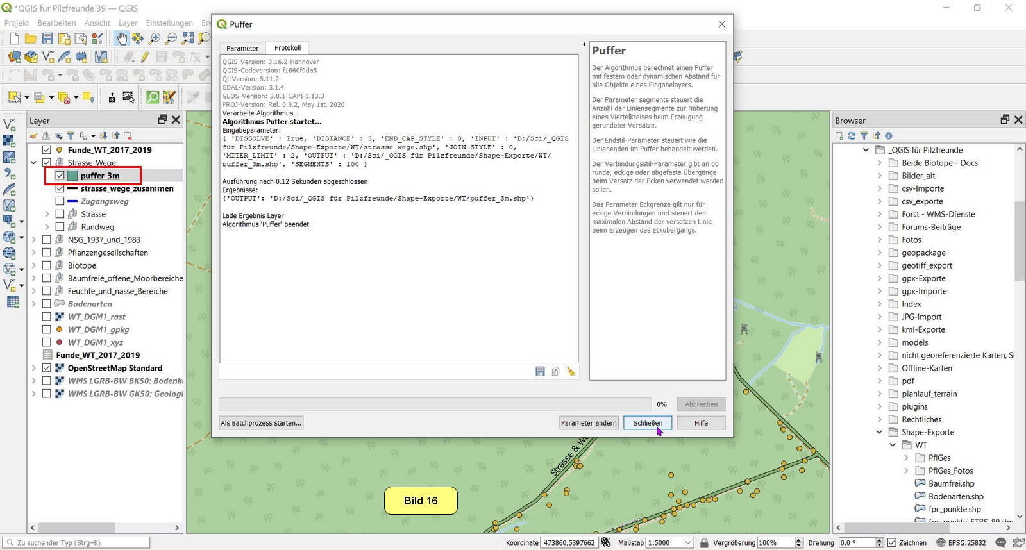Click the puffer_3m teal color swatch
The image size is (1026, 550).
[72, 176]
